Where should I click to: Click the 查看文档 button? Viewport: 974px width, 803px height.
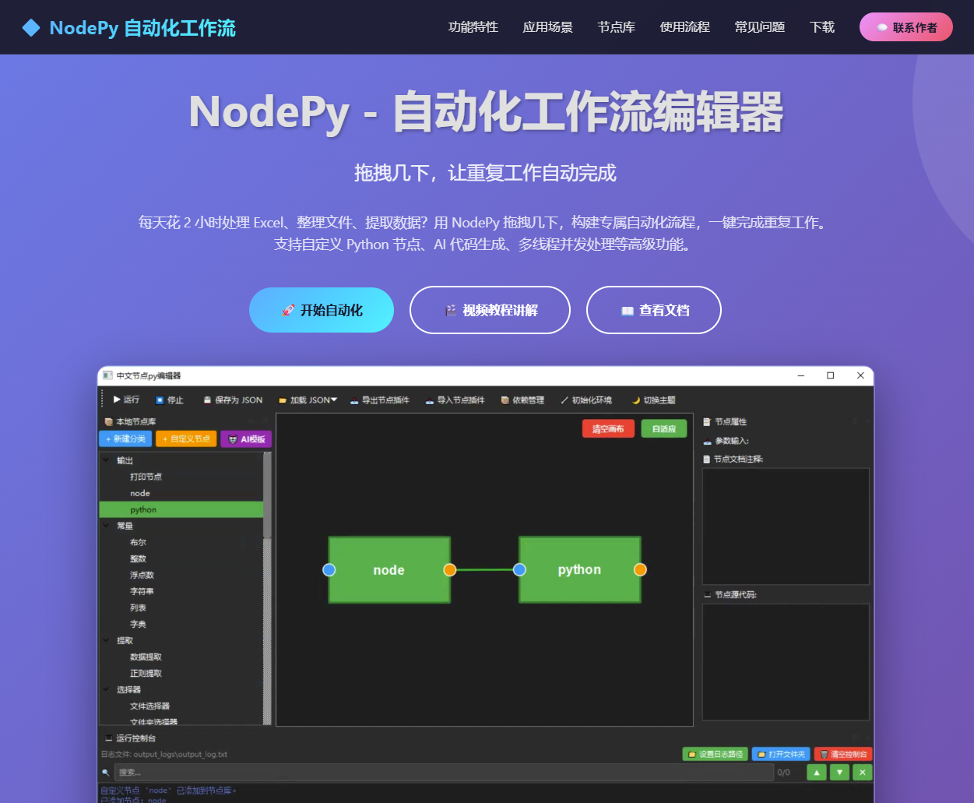[x=654, y=310]
